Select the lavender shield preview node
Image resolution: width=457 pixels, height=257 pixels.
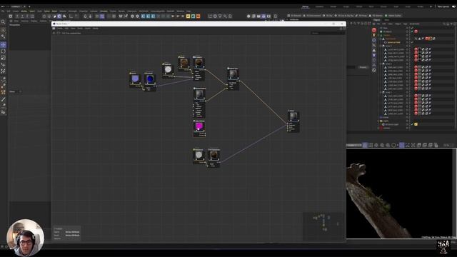[135, 79]
